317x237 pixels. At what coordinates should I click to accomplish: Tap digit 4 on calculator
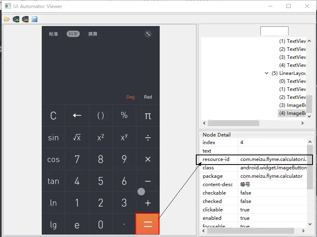coord(77,181)
